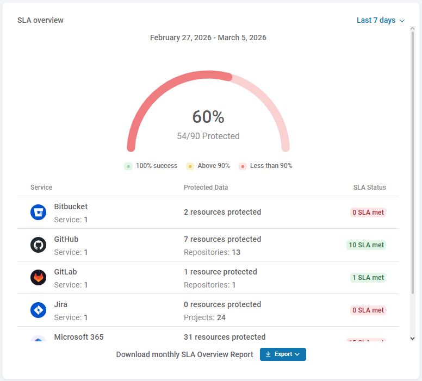Open the Last 7 days dropdown
This screenshot has height=381, width=422.
click(x=381, y=21)
